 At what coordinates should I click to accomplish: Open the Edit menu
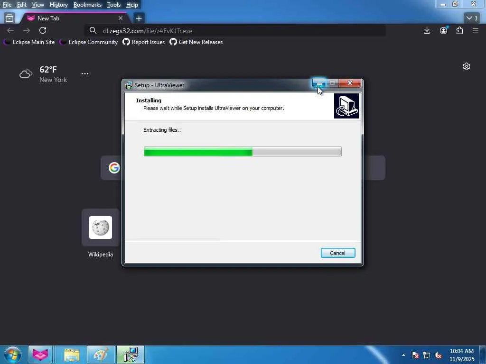[21, 5]
